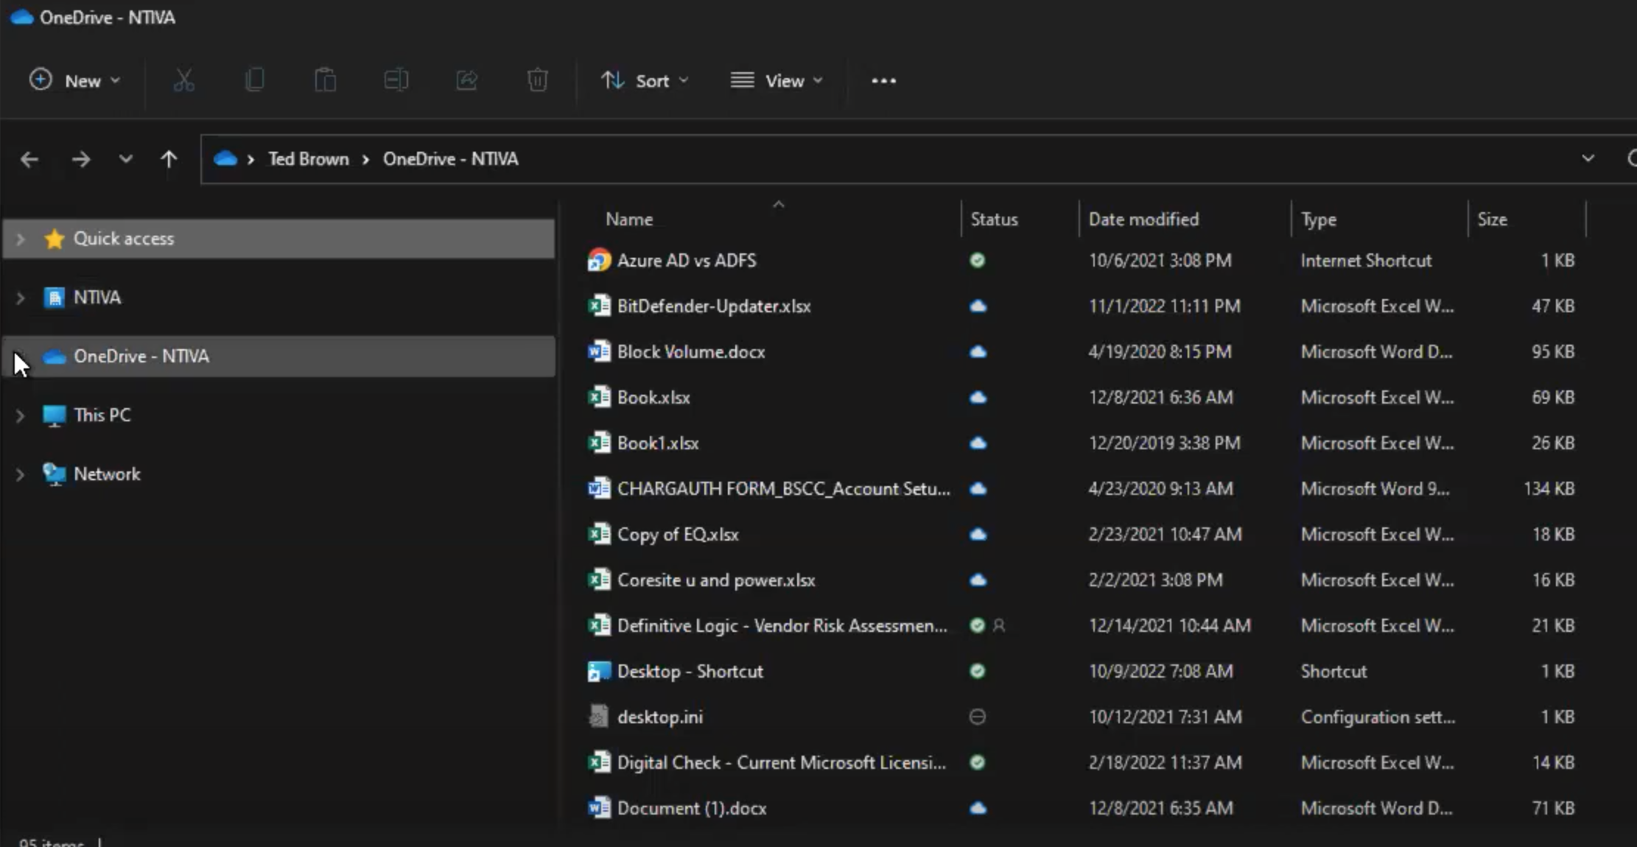
Task: Click the OneDrive cloud status icon for BitDefender-Updater.xlsx
Action: coord(978,306)
